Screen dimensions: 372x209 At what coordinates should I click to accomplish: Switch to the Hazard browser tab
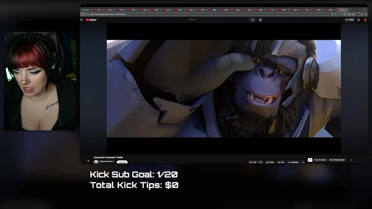point(180,10)
